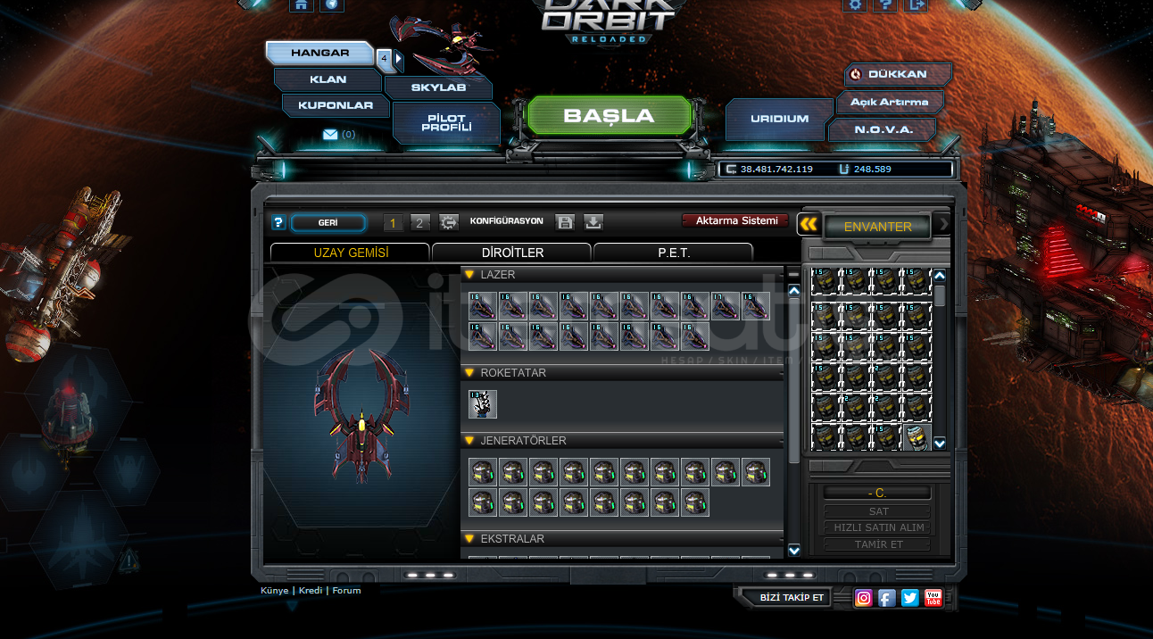Open the KUPONLAR tab
Viewport: 1153px width, 639px height.
[335, 105]
